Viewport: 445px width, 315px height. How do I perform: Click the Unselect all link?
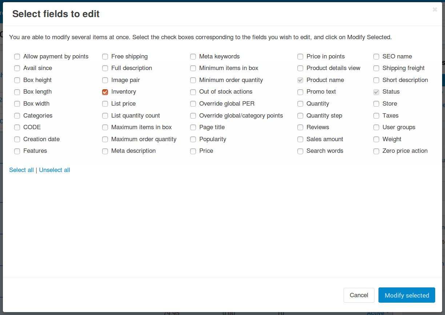pos(55,170)
